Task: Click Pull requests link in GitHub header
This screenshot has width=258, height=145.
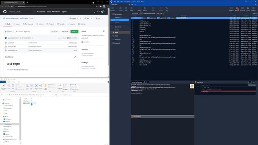Action: pos(41,12)
